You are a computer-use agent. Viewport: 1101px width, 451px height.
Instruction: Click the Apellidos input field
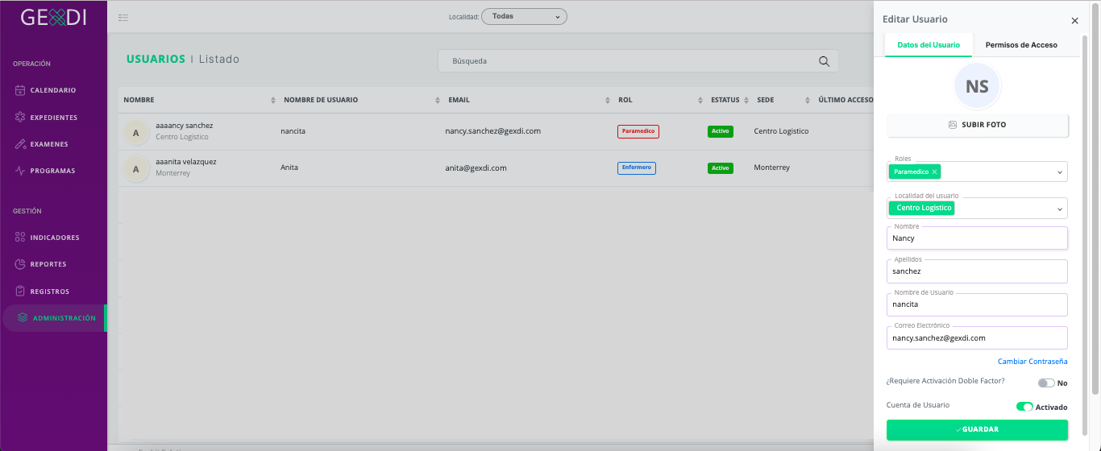(977, 271)
